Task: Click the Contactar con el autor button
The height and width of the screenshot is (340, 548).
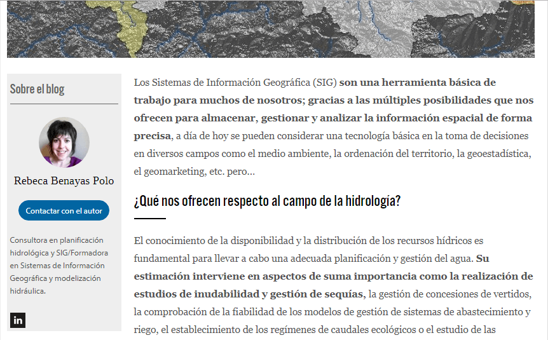Action: point(64,211)
